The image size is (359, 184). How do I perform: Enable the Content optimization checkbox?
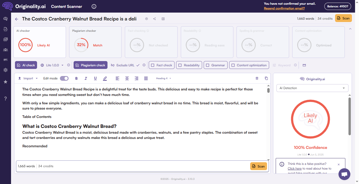pos(249,65)
